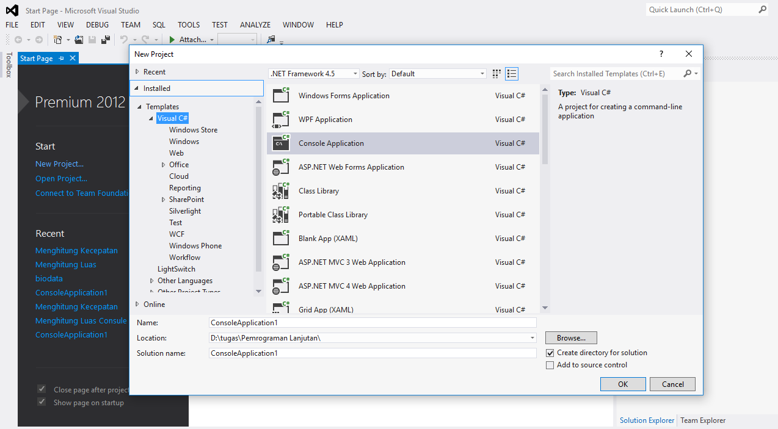Viewport: 778px width, 429px height.
Task: Open the EDIT menu
Action: pyautogui.click(x=38, y=25)
